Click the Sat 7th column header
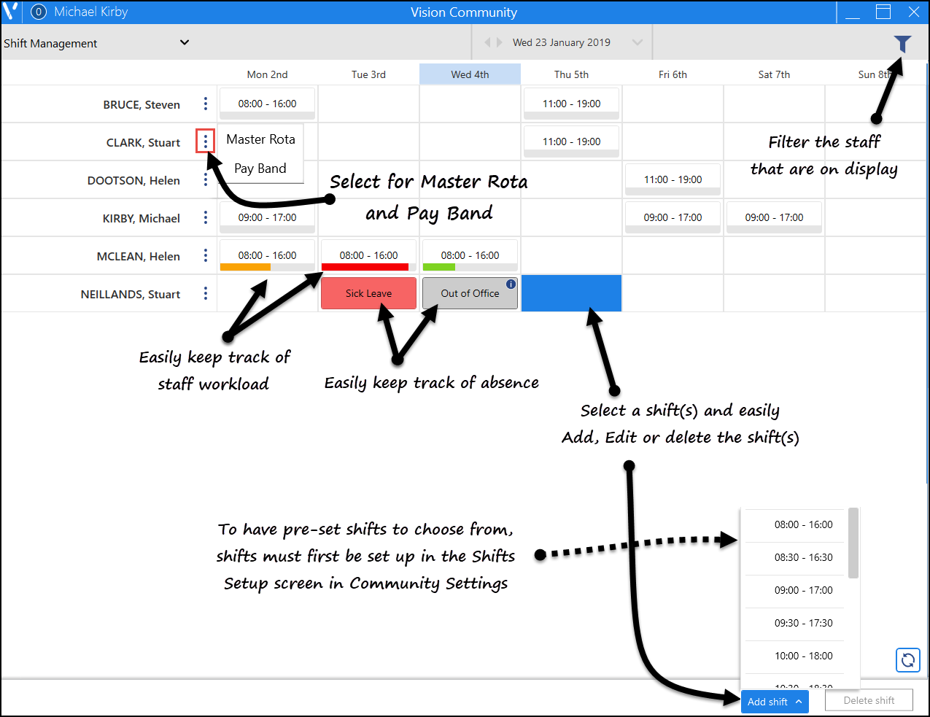 tap(774, 74)
